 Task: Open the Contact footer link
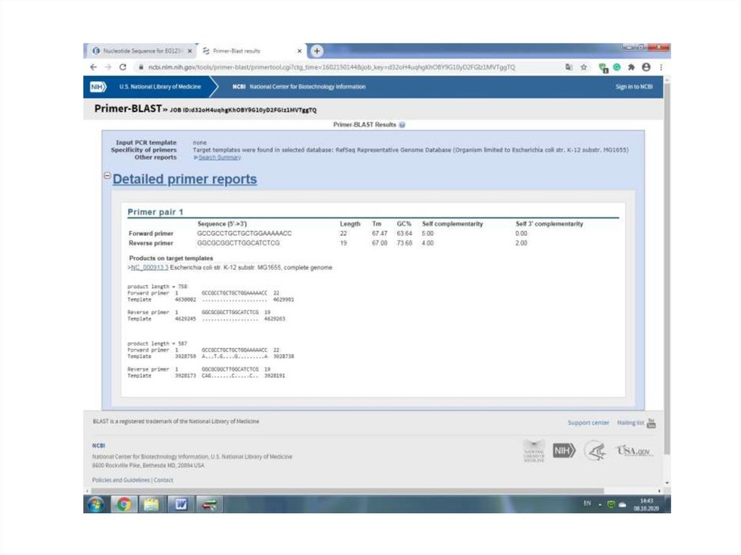164,480
